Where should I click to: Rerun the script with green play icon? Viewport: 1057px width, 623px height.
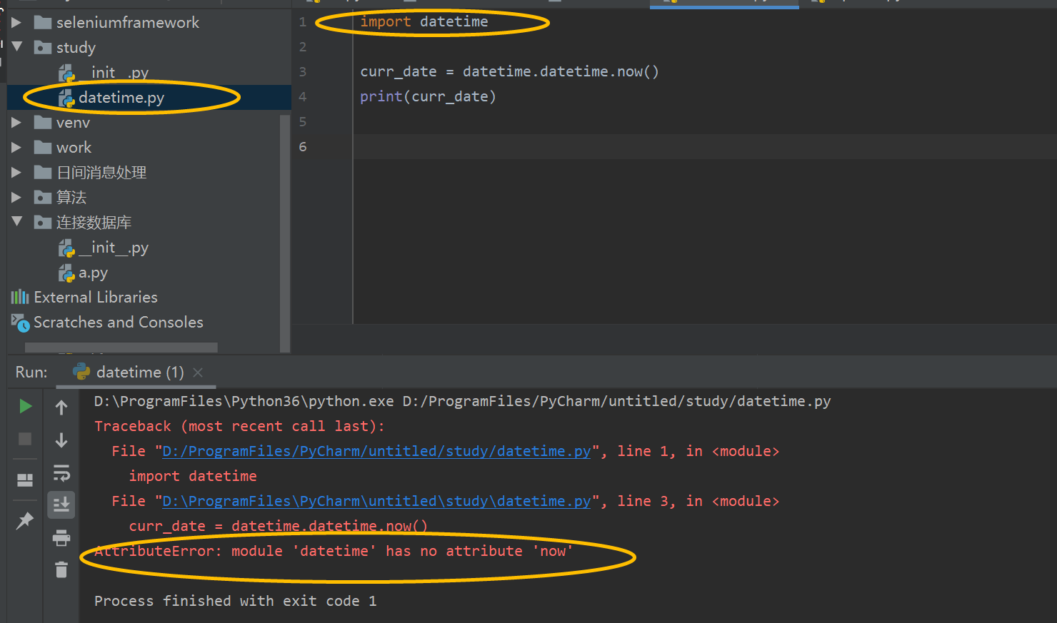25,406
